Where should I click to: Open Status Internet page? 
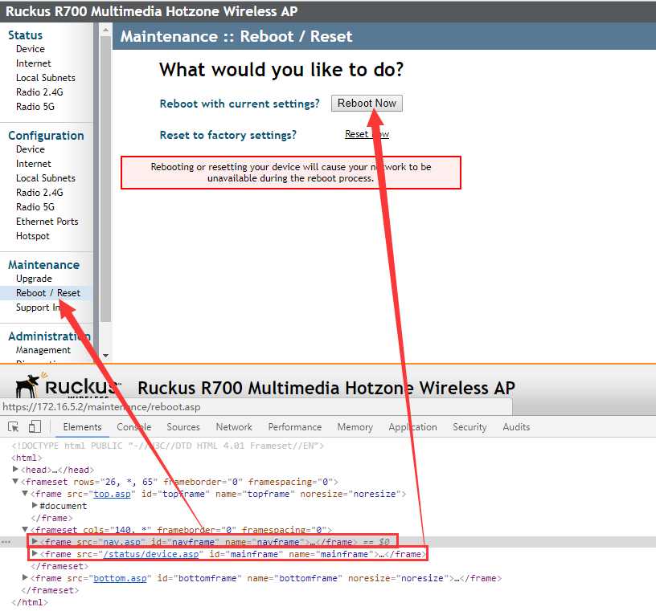(x=34, y=63)
